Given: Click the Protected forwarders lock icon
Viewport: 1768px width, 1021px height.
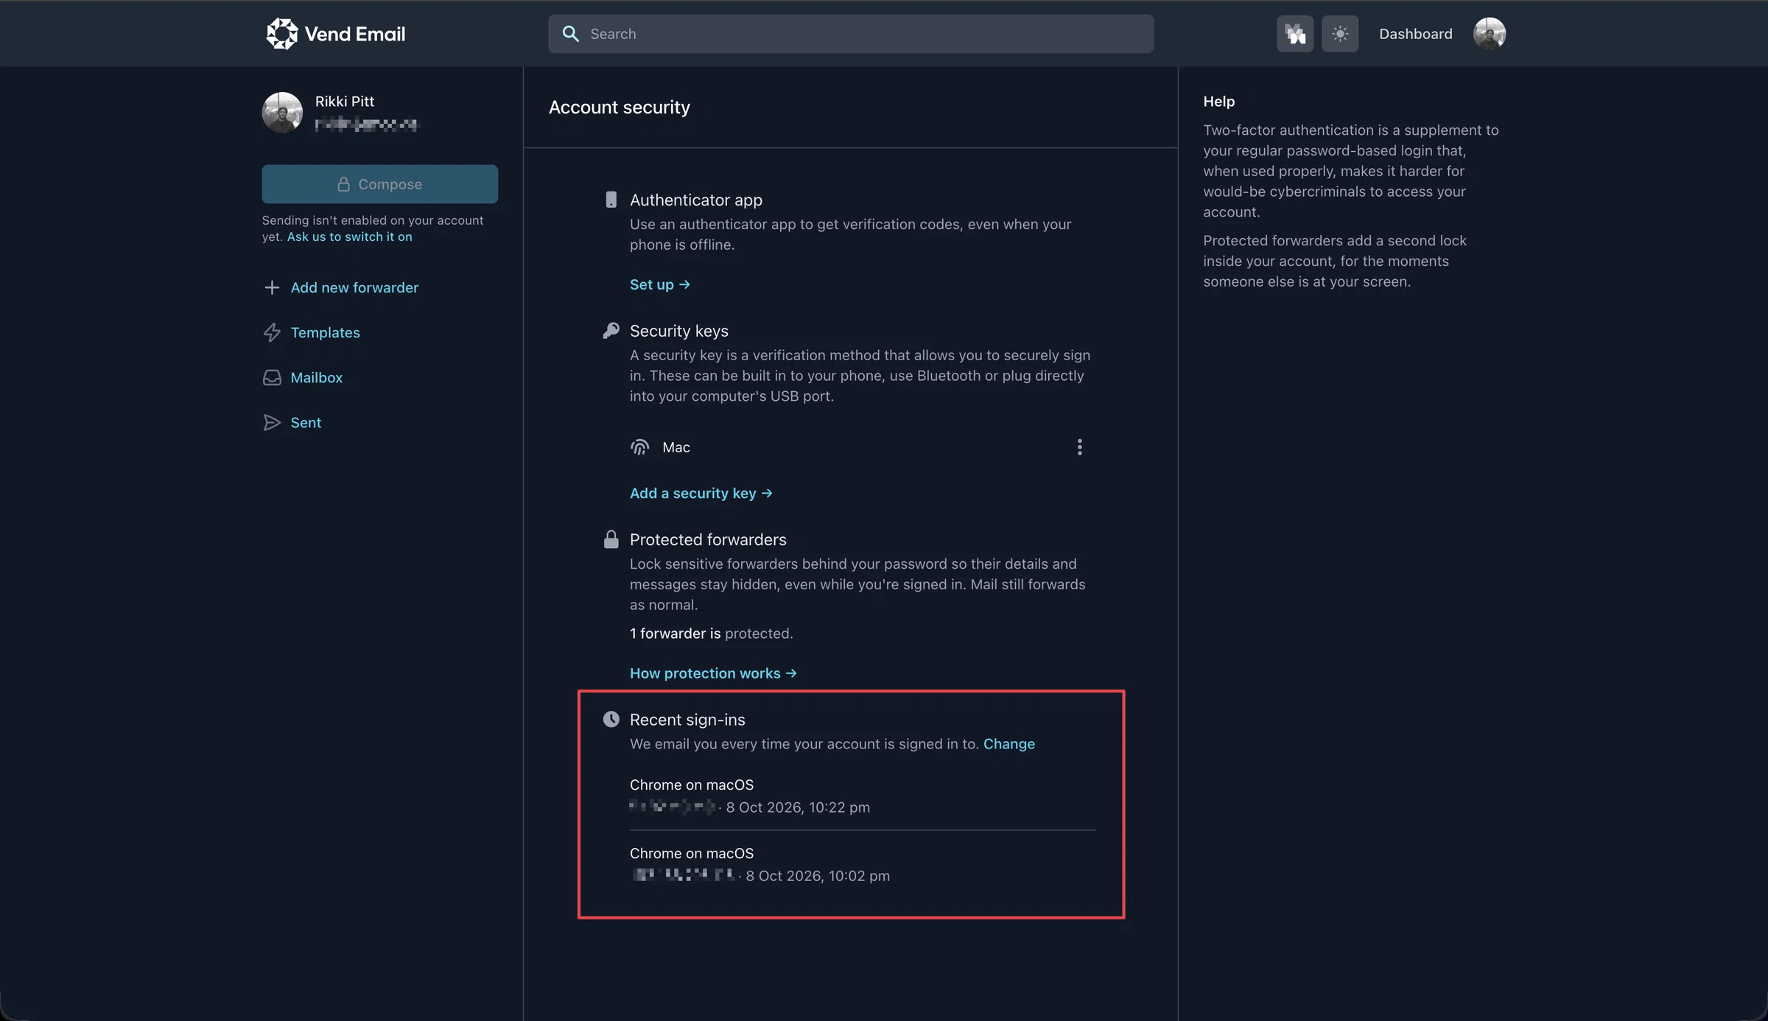Looking at the screenshot, I should tap(611, 539).
